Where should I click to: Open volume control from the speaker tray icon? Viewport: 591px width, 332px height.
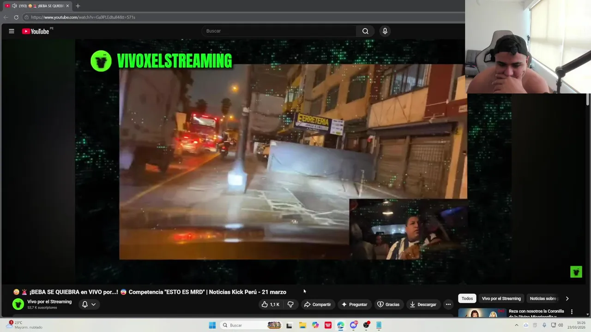[561, 325]
